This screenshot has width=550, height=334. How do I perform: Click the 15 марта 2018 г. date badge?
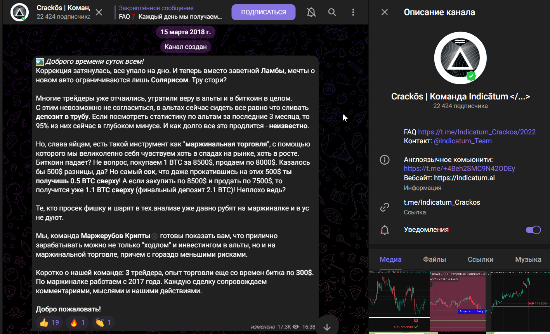coord(186,32)
